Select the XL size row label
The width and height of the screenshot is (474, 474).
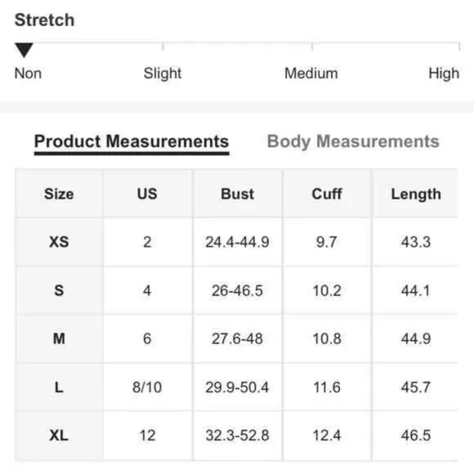pyautogui.click(x=59, y=436)
